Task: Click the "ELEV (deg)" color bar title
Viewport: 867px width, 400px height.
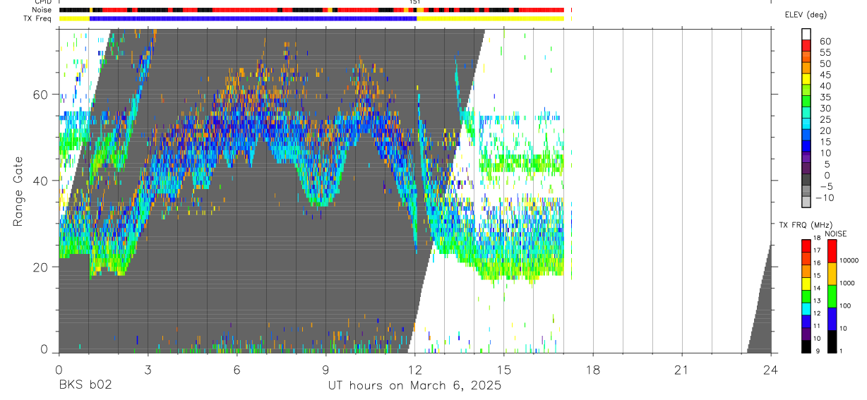Action: (x=805, y=15)
